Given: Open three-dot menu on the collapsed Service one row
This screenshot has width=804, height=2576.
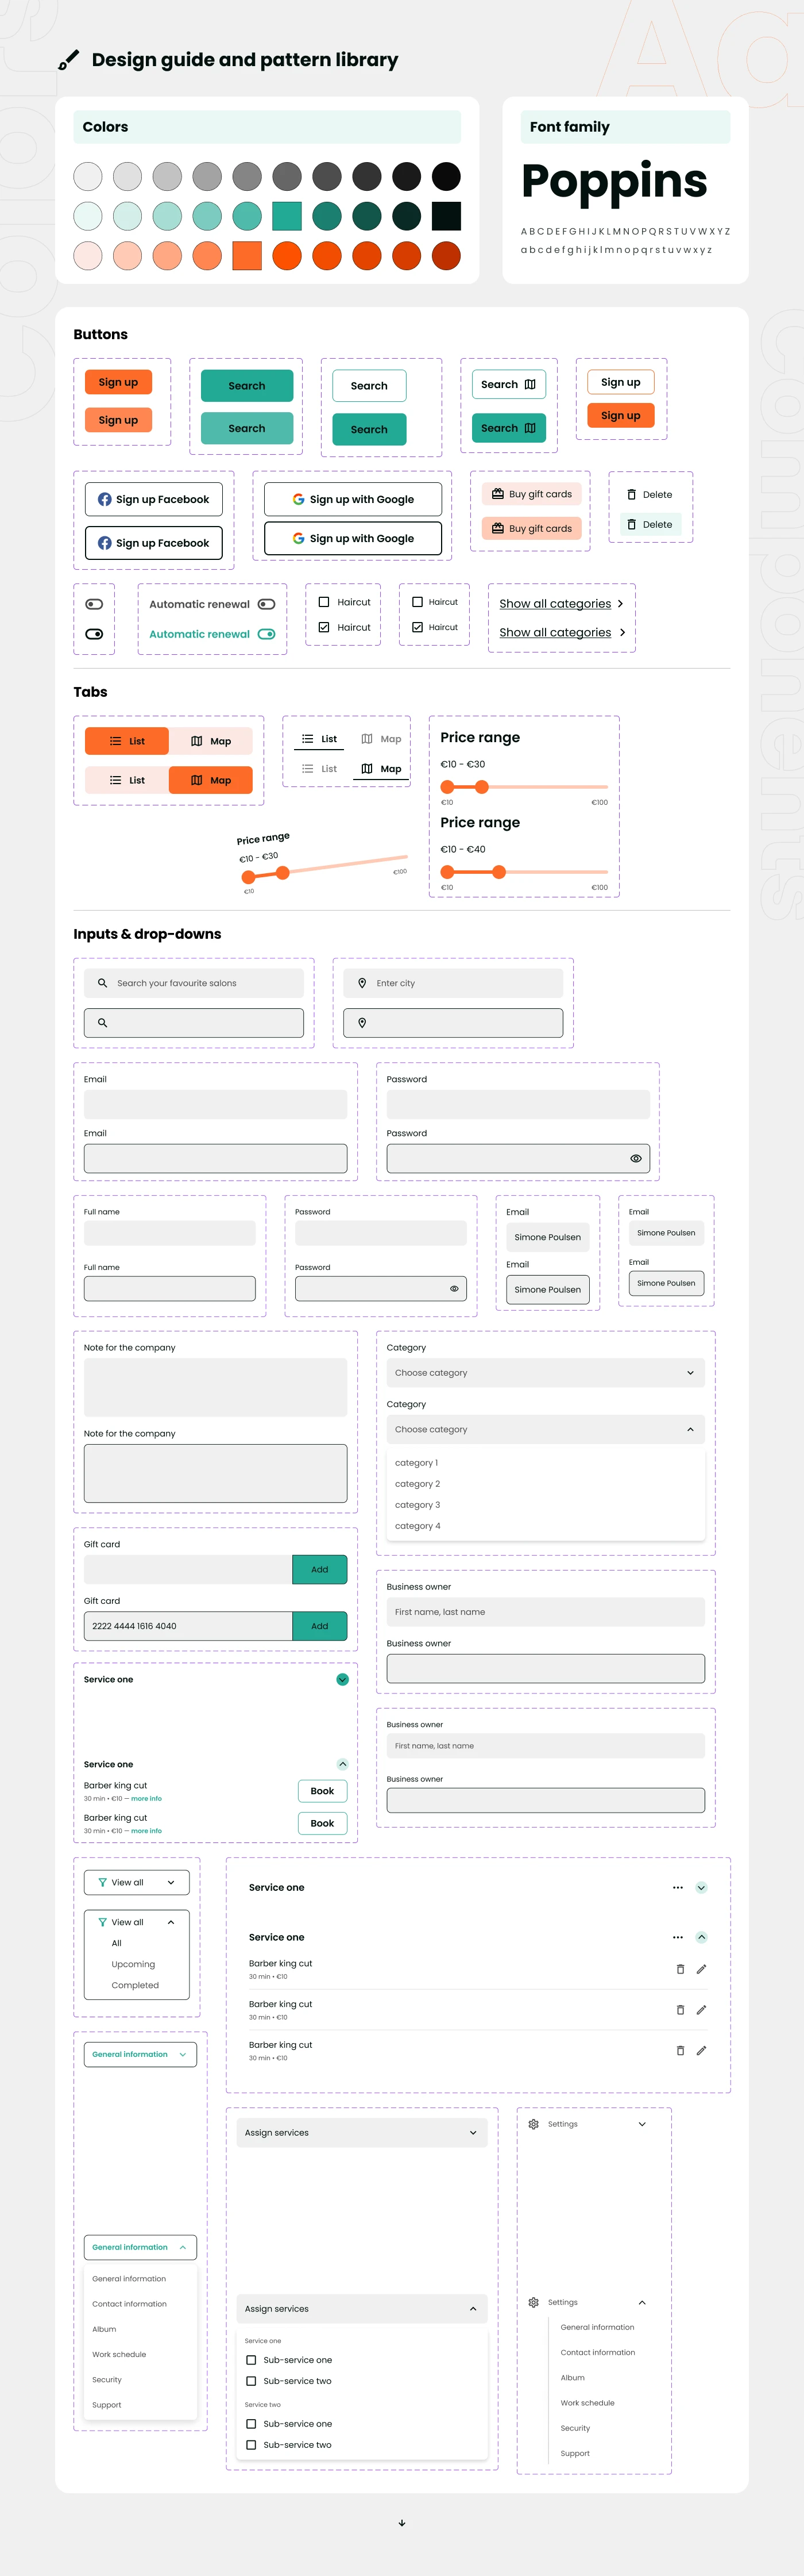Looking at the screenshot, I should [677, 1888].
